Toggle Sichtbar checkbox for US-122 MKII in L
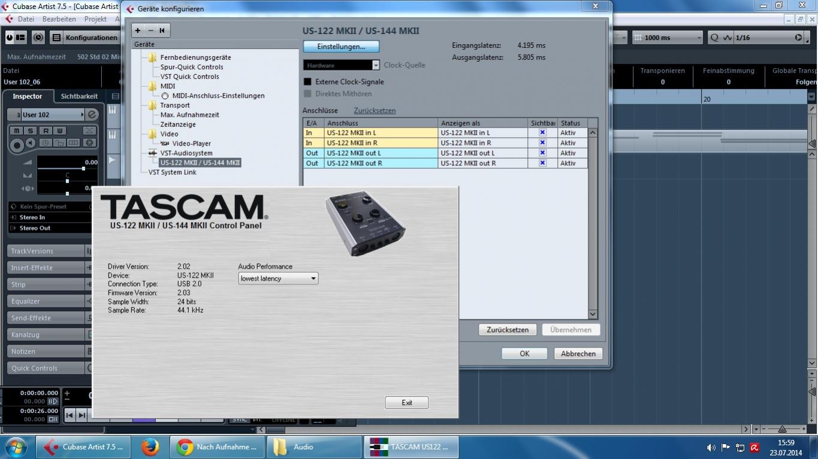Viewport: 818px width, 459px height. pos(542,133)
